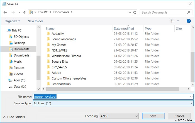This screenshot has width=195, height=123.
Task: Select the Audacity folder icon
Action: click(48, 33)
